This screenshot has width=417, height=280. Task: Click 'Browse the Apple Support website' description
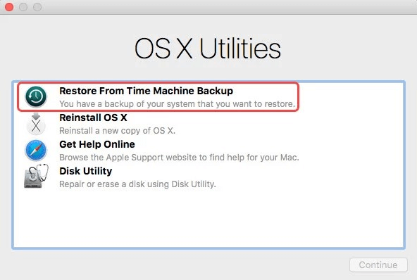179,158
